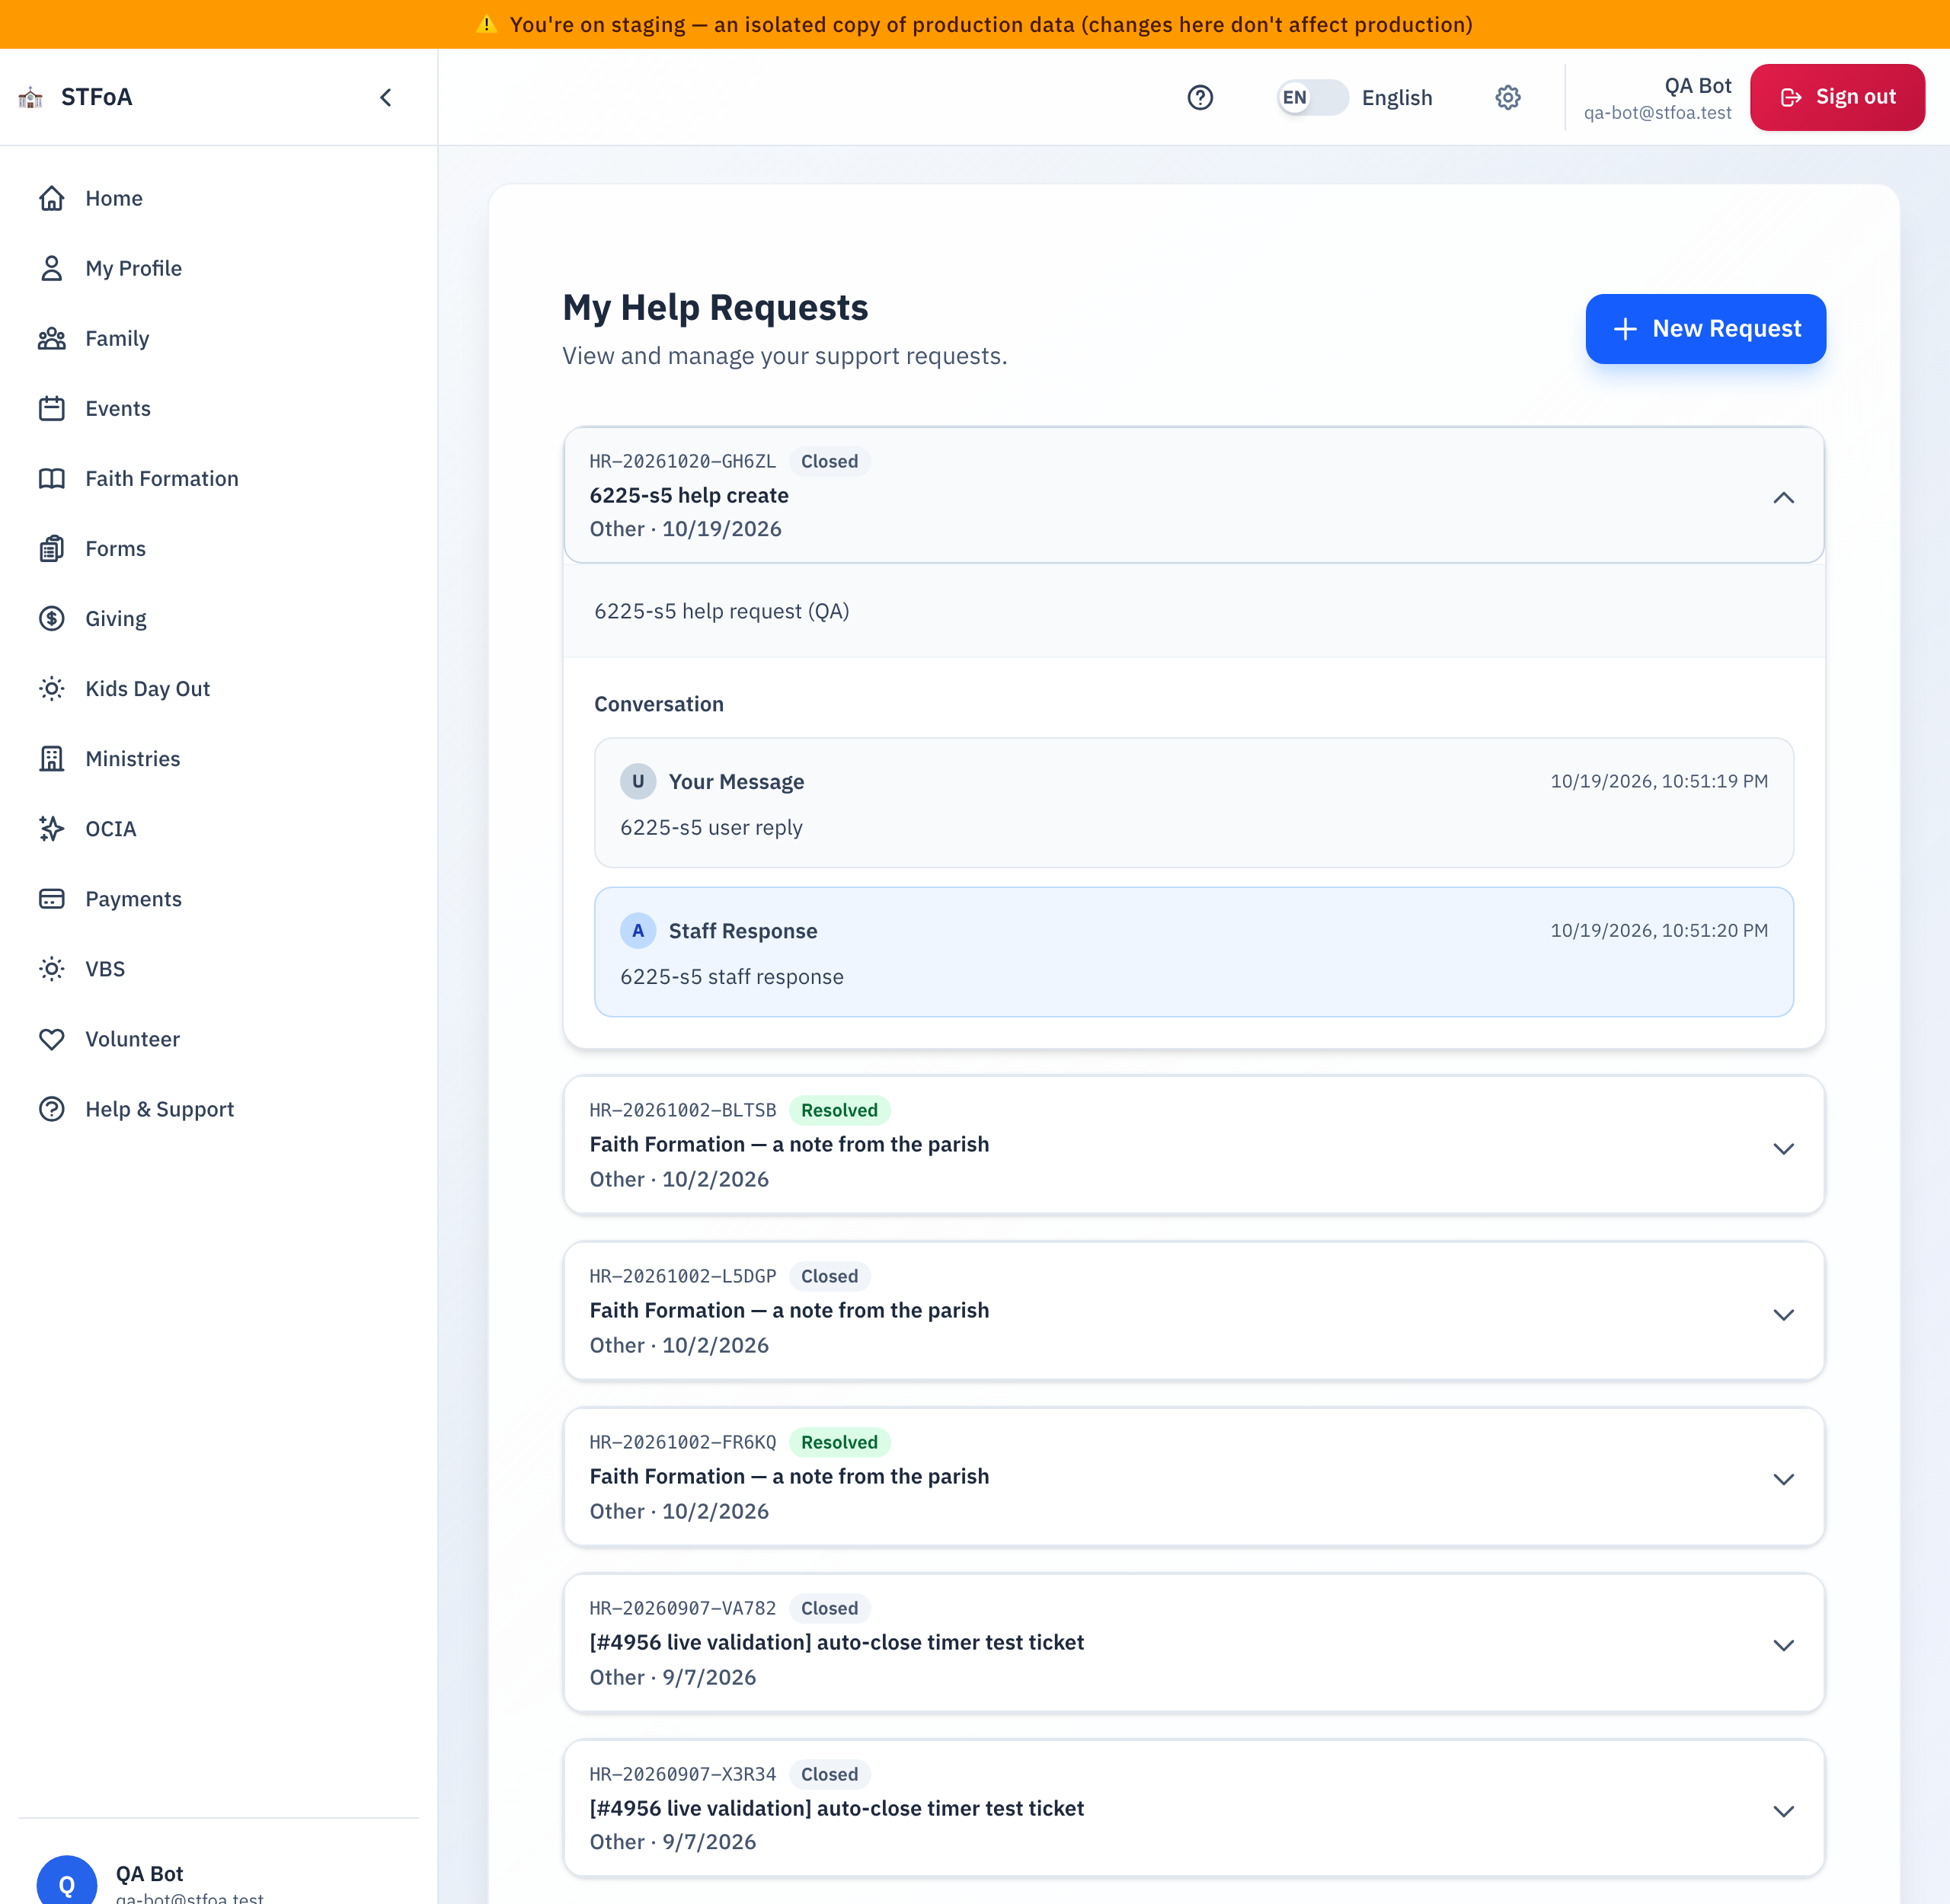Viewport: 1950px width, 1904px height.
Task: Click the QA Bot avatar at sidebar bottom
Action: 67,1880
